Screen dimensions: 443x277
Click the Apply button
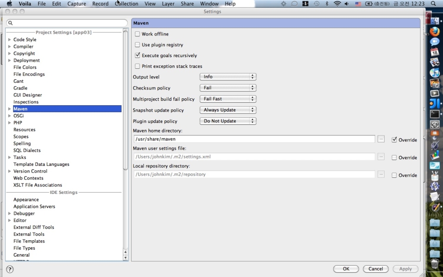coord(405,269)
